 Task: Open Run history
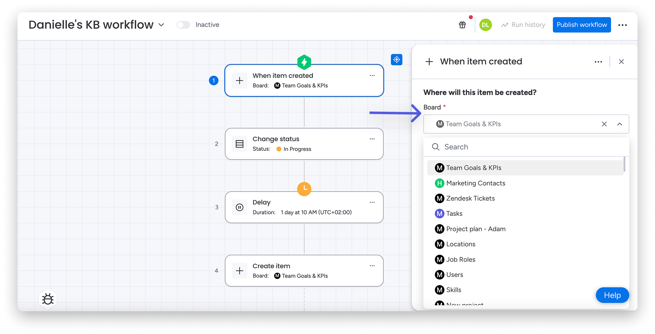[523, 25]
